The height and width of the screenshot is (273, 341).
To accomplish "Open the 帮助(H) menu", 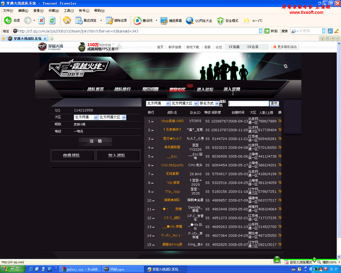I will pyautogui.click(x=99, y=11).
